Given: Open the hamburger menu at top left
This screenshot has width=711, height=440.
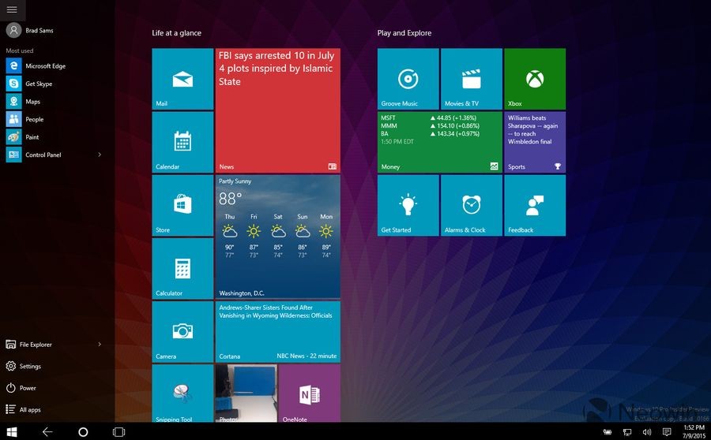Looking at the screenshot, I should pos(12,9).
